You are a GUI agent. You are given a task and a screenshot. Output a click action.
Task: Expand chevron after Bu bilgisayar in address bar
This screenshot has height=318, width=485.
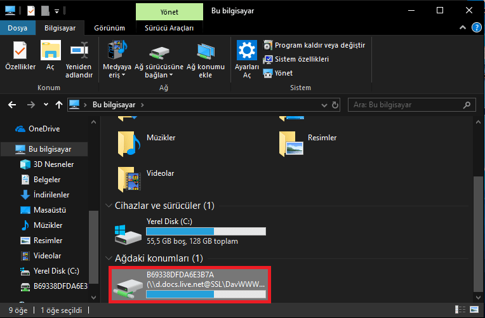tap(142, 105)
